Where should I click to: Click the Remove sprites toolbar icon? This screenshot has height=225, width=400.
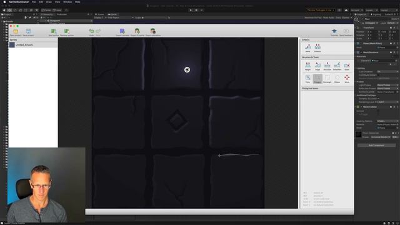tap(67, 32)
